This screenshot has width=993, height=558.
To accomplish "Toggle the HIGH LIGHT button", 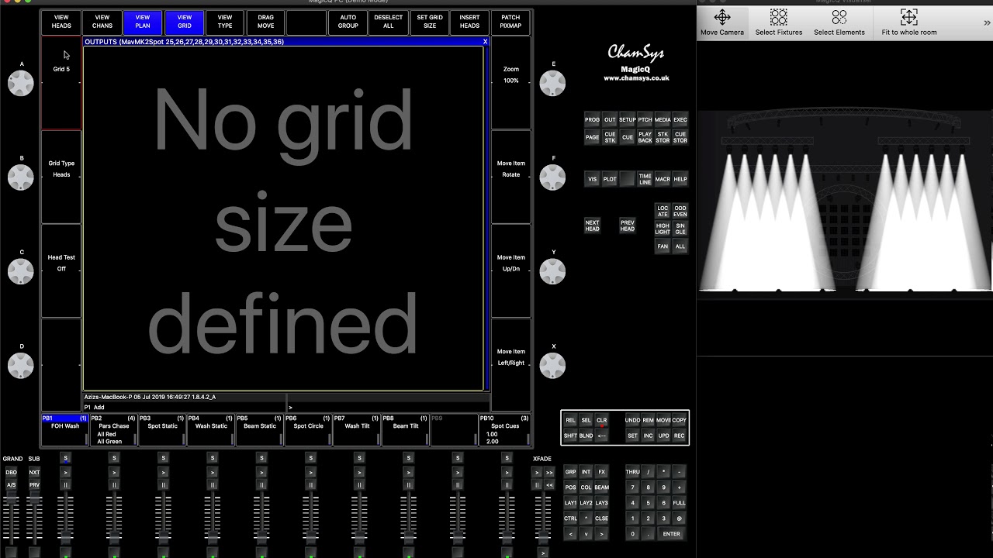I will [x=663, y=229].
